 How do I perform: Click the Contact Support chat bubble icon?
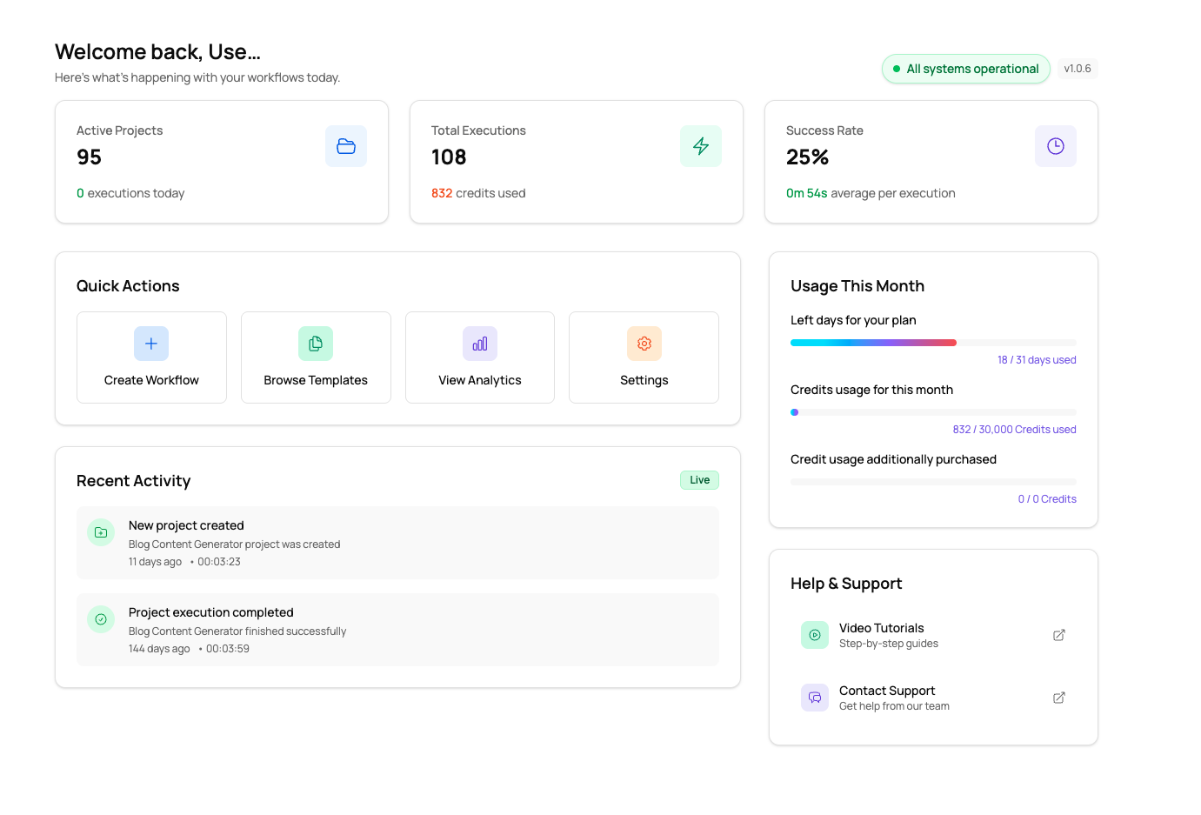(x=815, y=698)
